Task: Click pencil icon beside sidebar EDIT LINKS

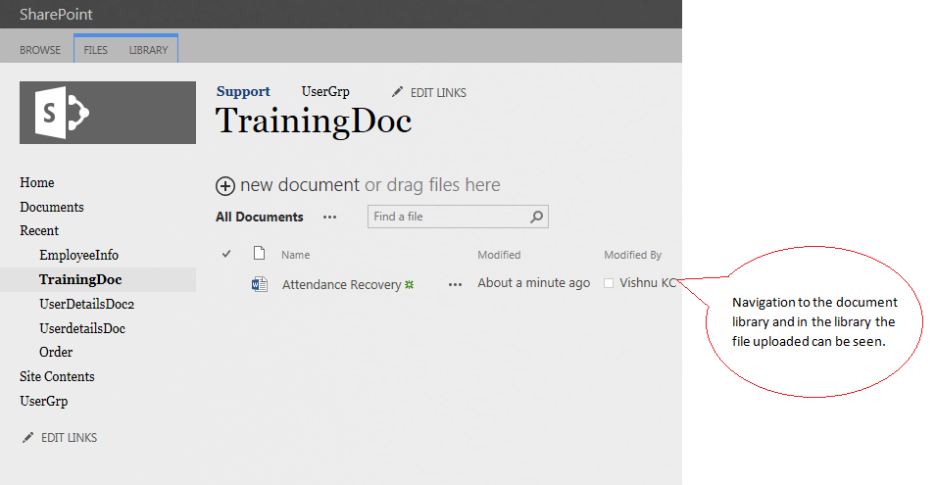Action: (27, 438)
